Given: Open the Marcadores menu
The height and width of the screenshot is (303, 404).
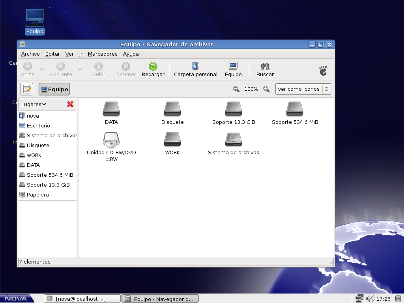Looking at the screenshot, I should (102, 54).
